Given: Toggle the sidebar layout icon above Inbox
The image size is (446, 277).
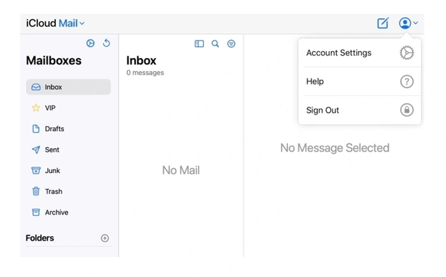Looking at the screenshot, I should point(199,44).
